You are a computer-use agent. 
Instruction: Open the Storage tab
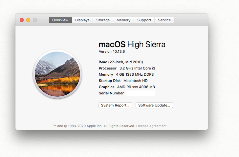pyautogui.click(x=103, y=20)
